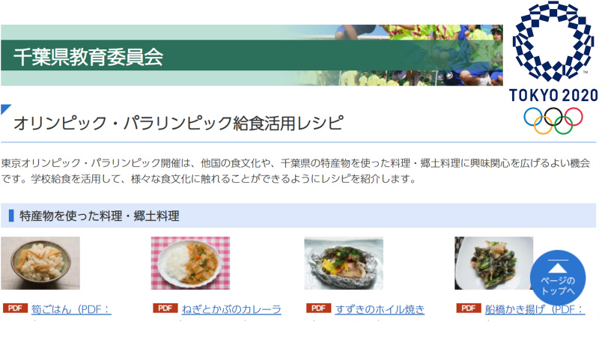Click the Tokyo 2020 checkered emblem
Screen dimensions: 599x337
pos(553,41)
